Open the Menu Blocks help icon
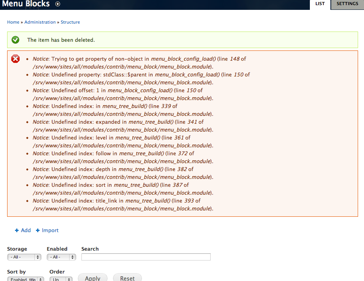The width and height of the screenshot is (364, 281). pyautogui.click(x=58, y=4)
